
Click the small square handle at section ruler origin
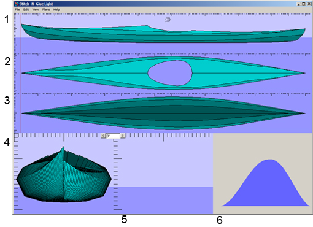click(17, 136)
